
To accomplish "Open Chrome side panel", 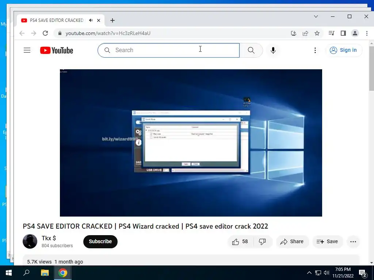I will (x=343, y=33).
